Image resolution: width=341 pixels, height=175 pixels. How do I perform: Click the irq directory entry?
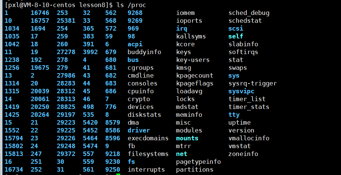[x=182, y=28]
